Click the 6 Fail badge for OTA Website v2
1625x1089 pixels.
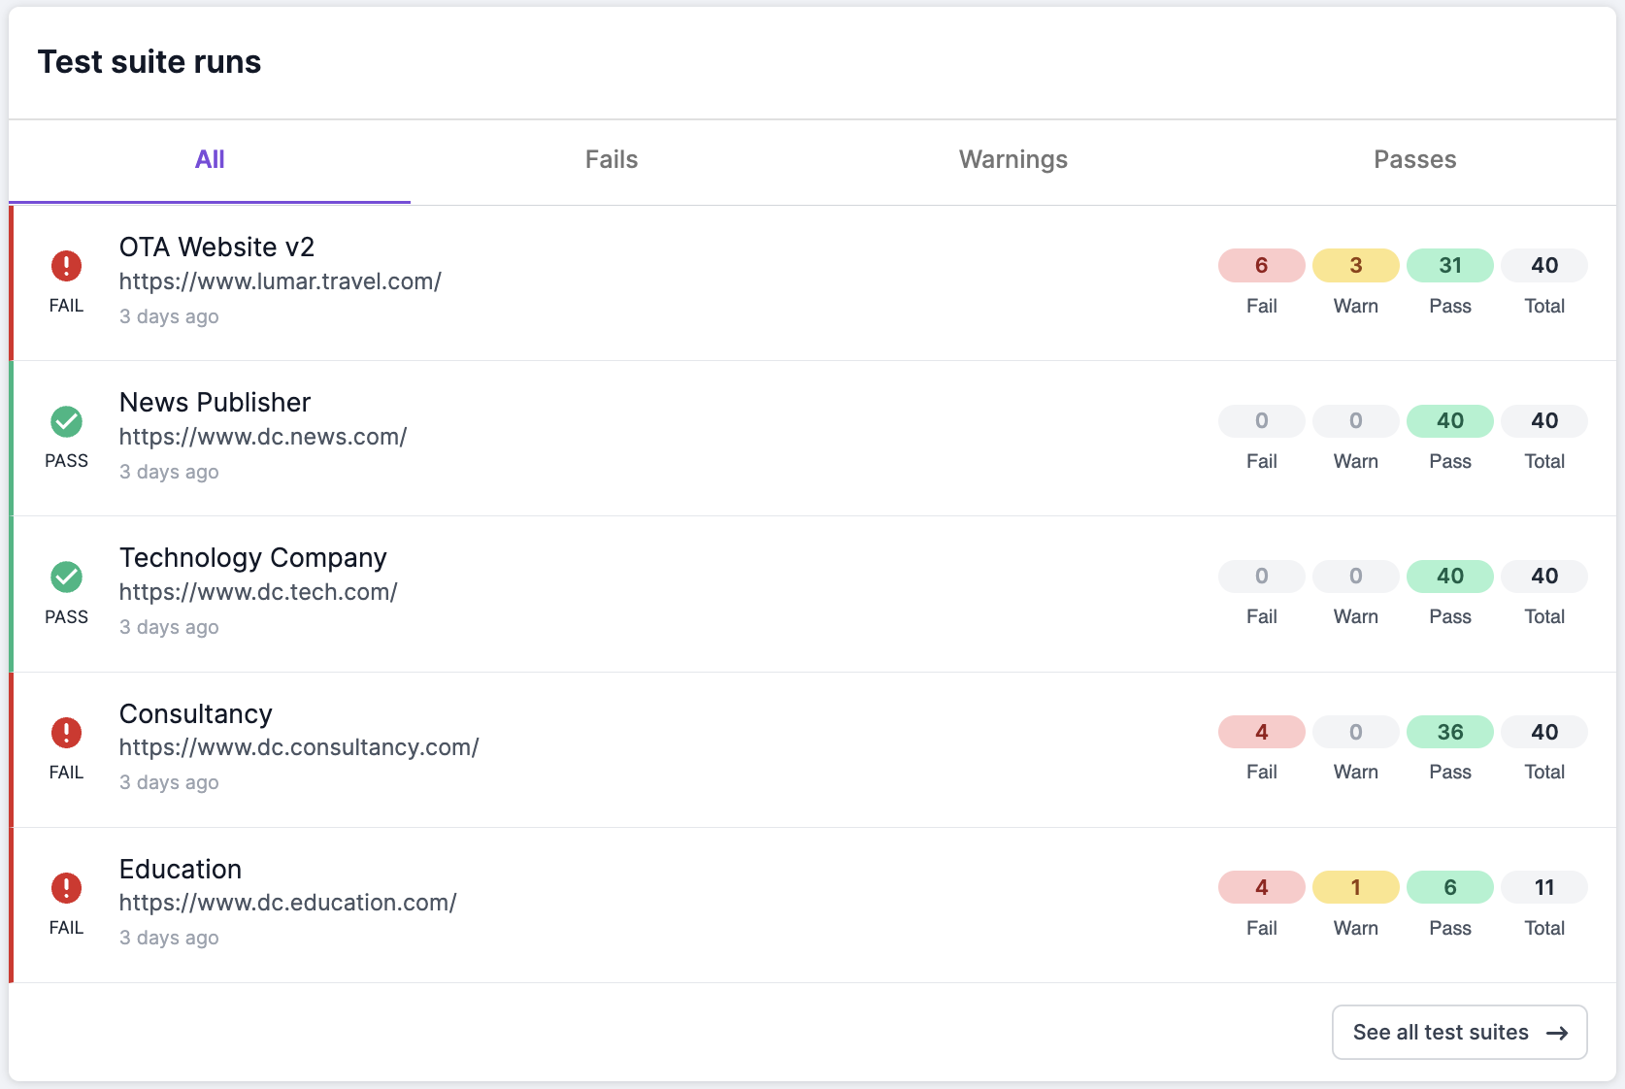[x=1262, y=266]
